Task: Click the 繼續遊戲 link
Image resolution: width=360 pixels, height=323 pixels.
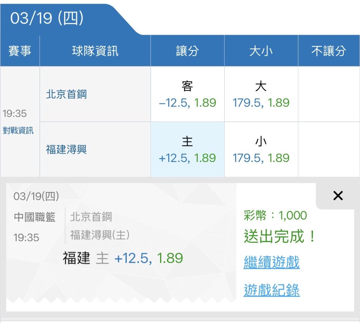Action: point(272,262)
